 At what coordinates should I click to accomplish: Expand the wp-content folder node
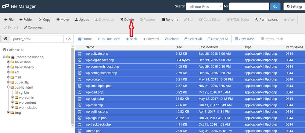point(13,102)
